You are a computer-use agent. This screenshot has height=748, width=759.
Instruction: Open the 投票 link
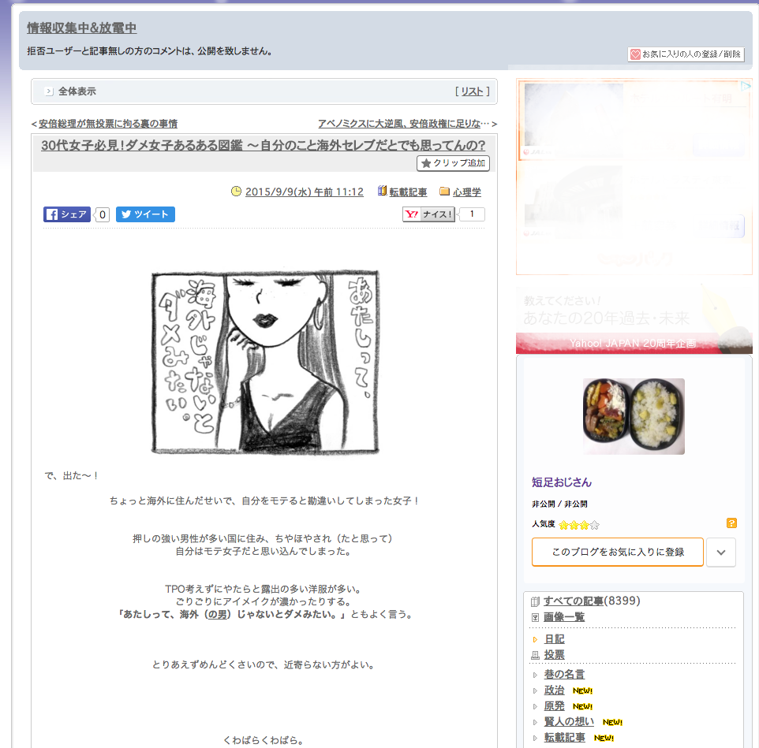pyautogui.click(x=554, y=655)
